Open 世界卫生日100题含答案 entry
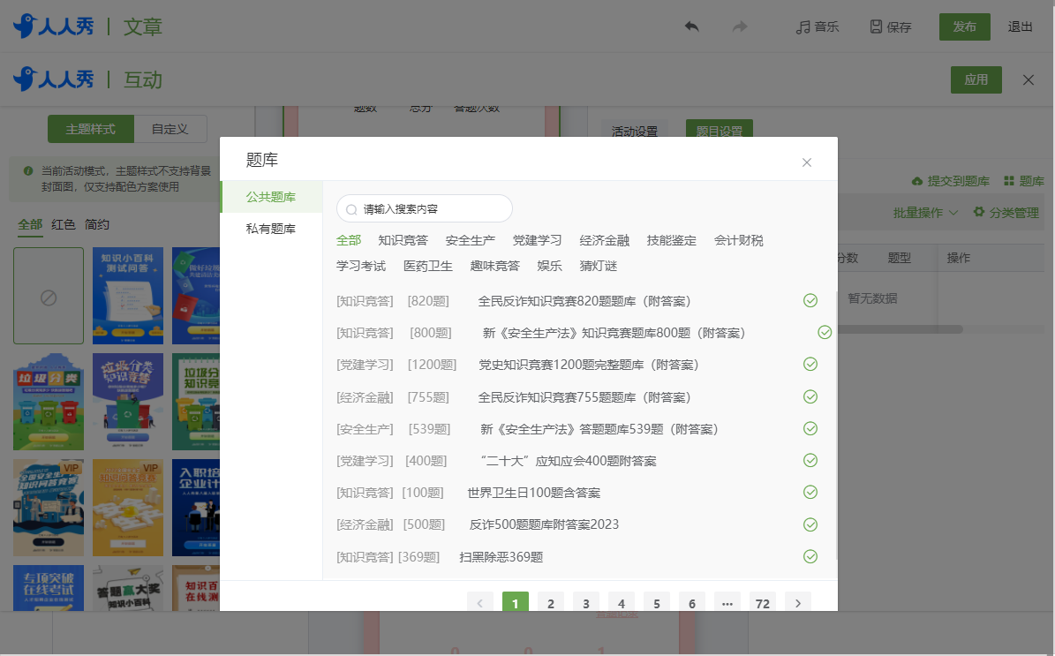 [534, 493]
